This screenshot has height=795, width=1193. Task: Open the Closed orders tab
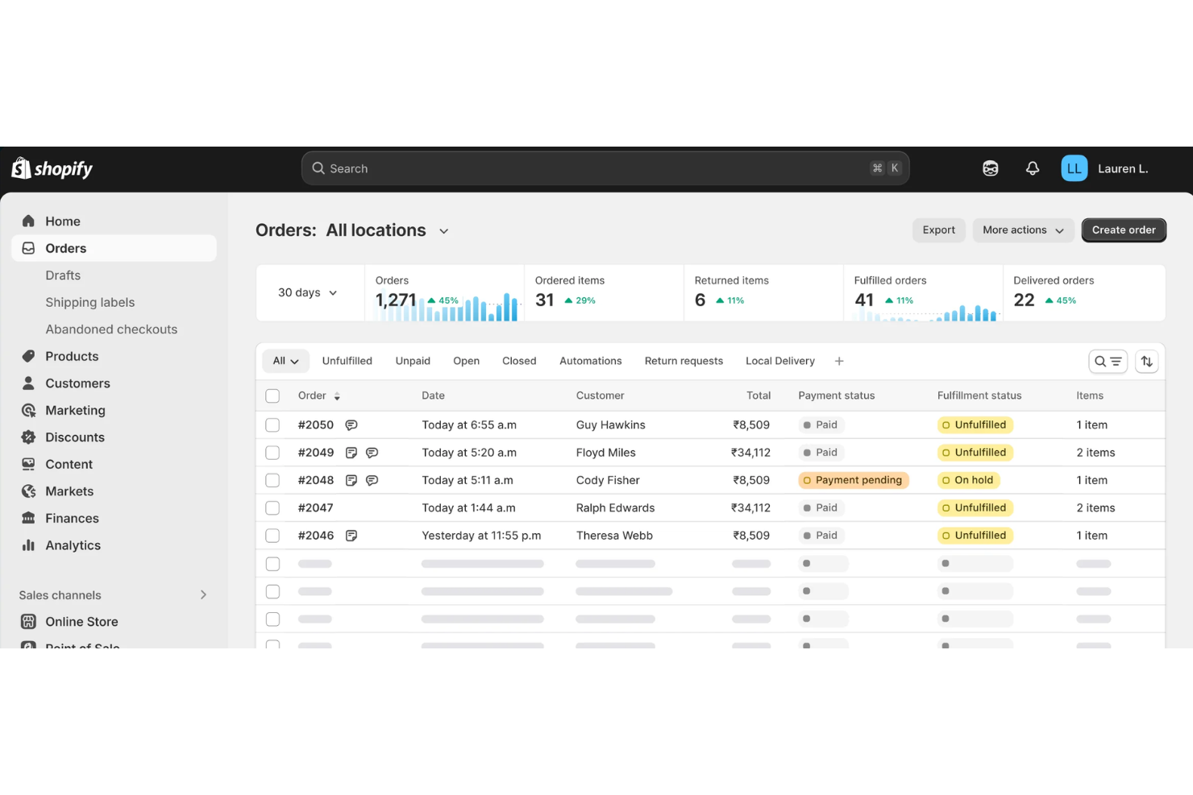tap(518, 361)
